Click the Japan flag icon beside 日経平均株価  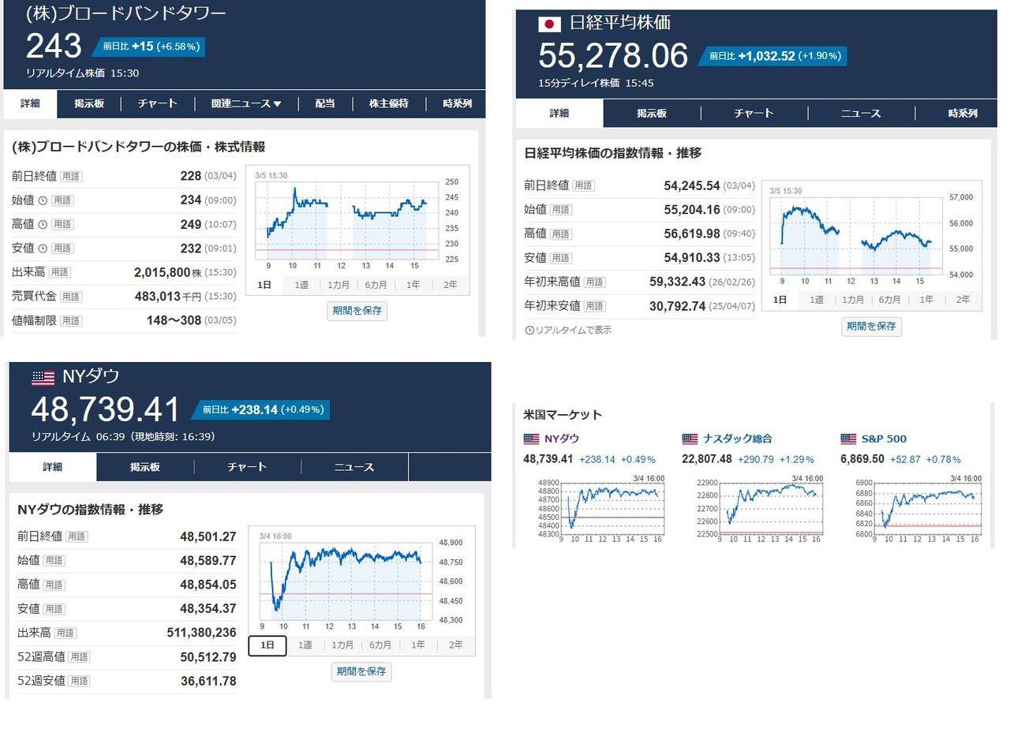pos(549,24)
